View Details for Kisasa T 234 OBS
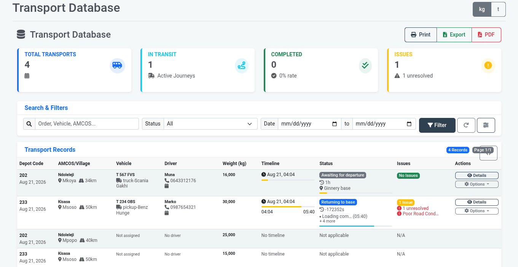Screen dimensions: 518x267 click(477, 202)
